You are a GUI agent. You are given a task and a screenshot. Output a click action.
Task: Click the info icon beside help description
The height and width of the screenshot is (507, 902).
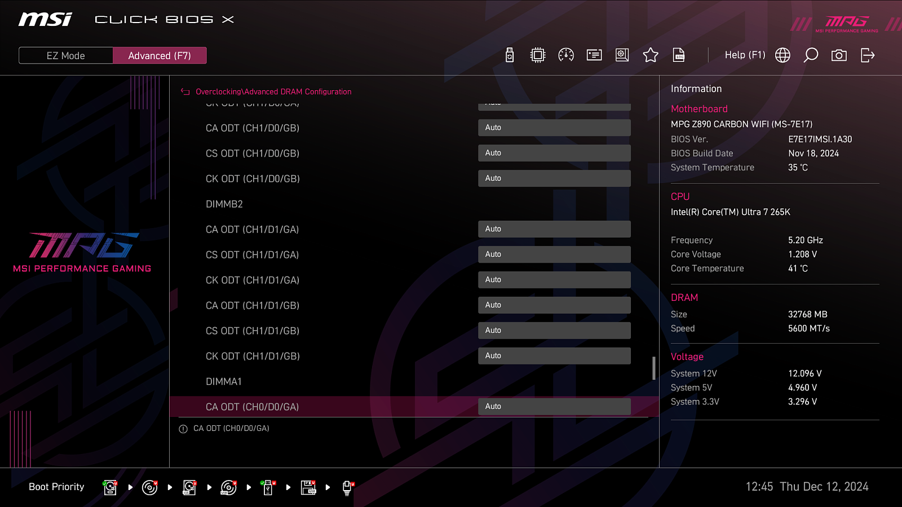pyautogui.click(x=183, y=429)
